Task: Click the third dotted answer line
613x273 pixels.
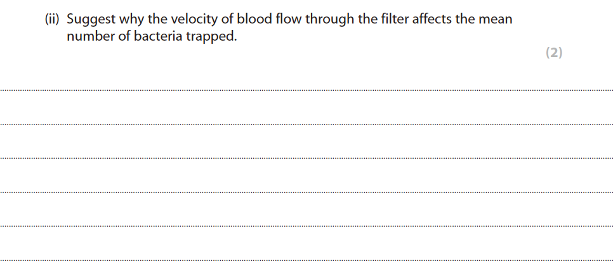Action: pos(306,158)
